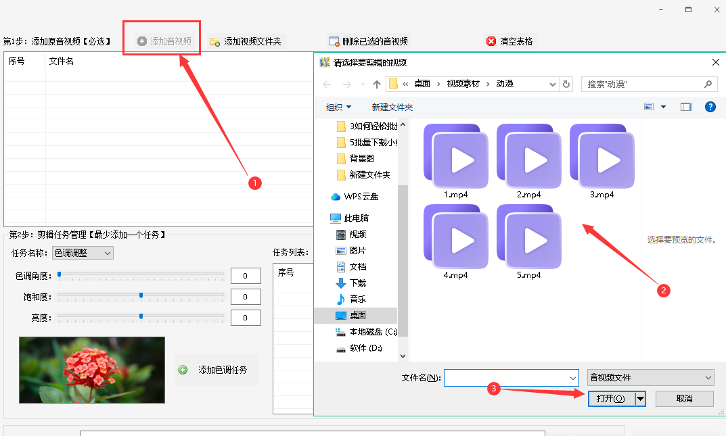Click the 饱和度 slider handle
This screenshot has width=726, height=436.
tap(141, 295)
